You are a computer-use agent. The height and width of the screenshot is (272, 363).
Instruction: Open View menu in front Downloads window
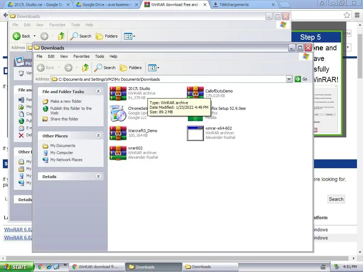[x=64, y=56]
